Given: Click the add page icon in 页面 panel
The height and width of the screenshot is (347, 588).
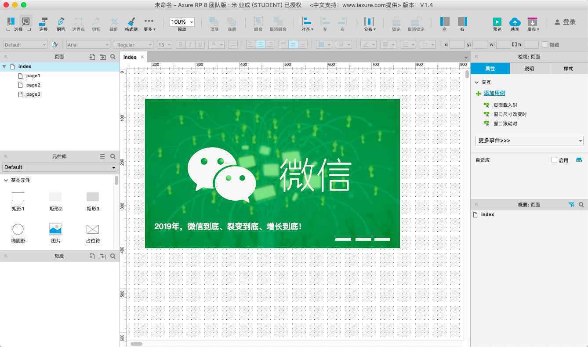Looking at the screenshot, I should [x=92, y=57].
